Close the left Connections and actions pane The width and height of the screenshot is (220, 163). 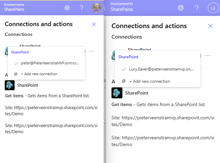pos(94,24)
